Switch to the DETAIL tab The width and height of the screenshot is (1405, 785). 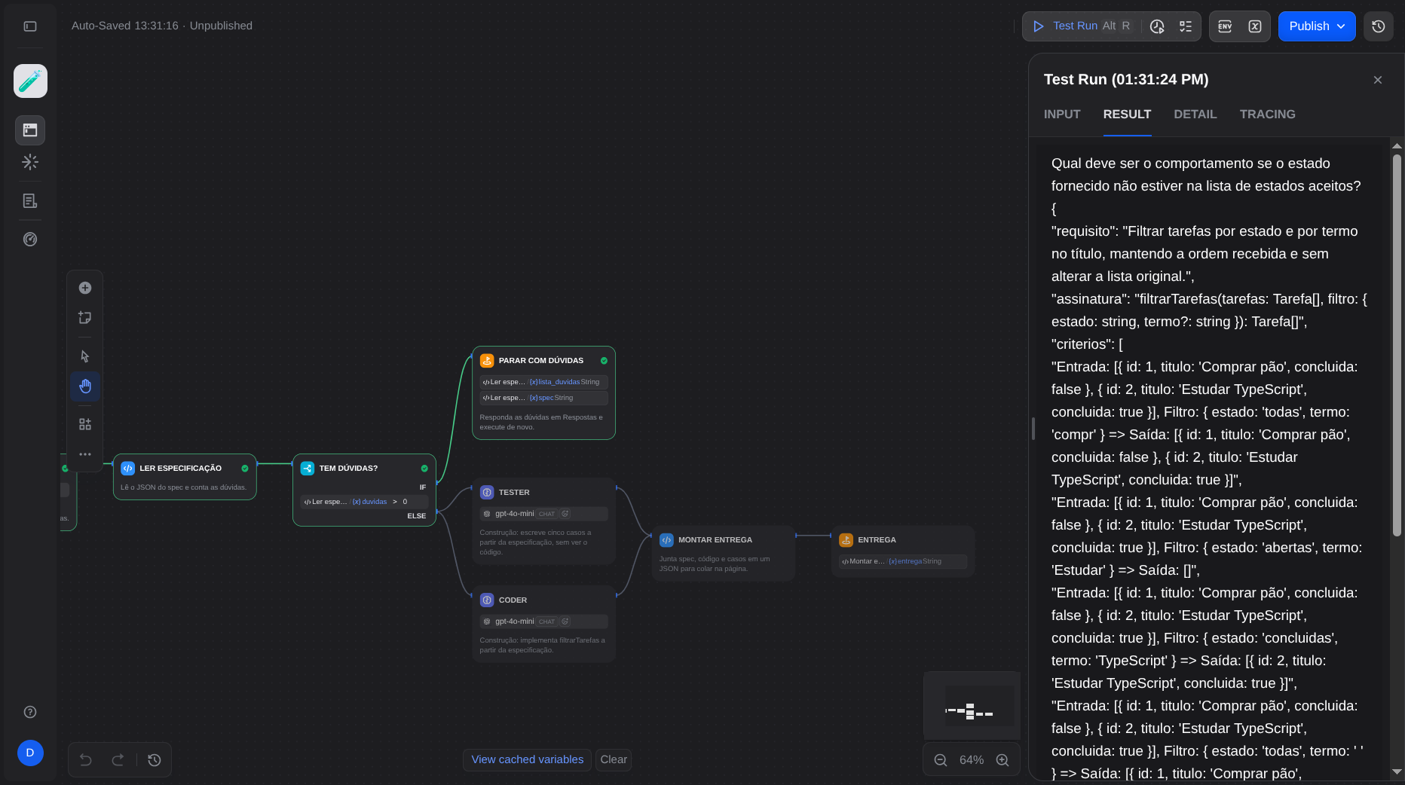[x=1195, y=115]
